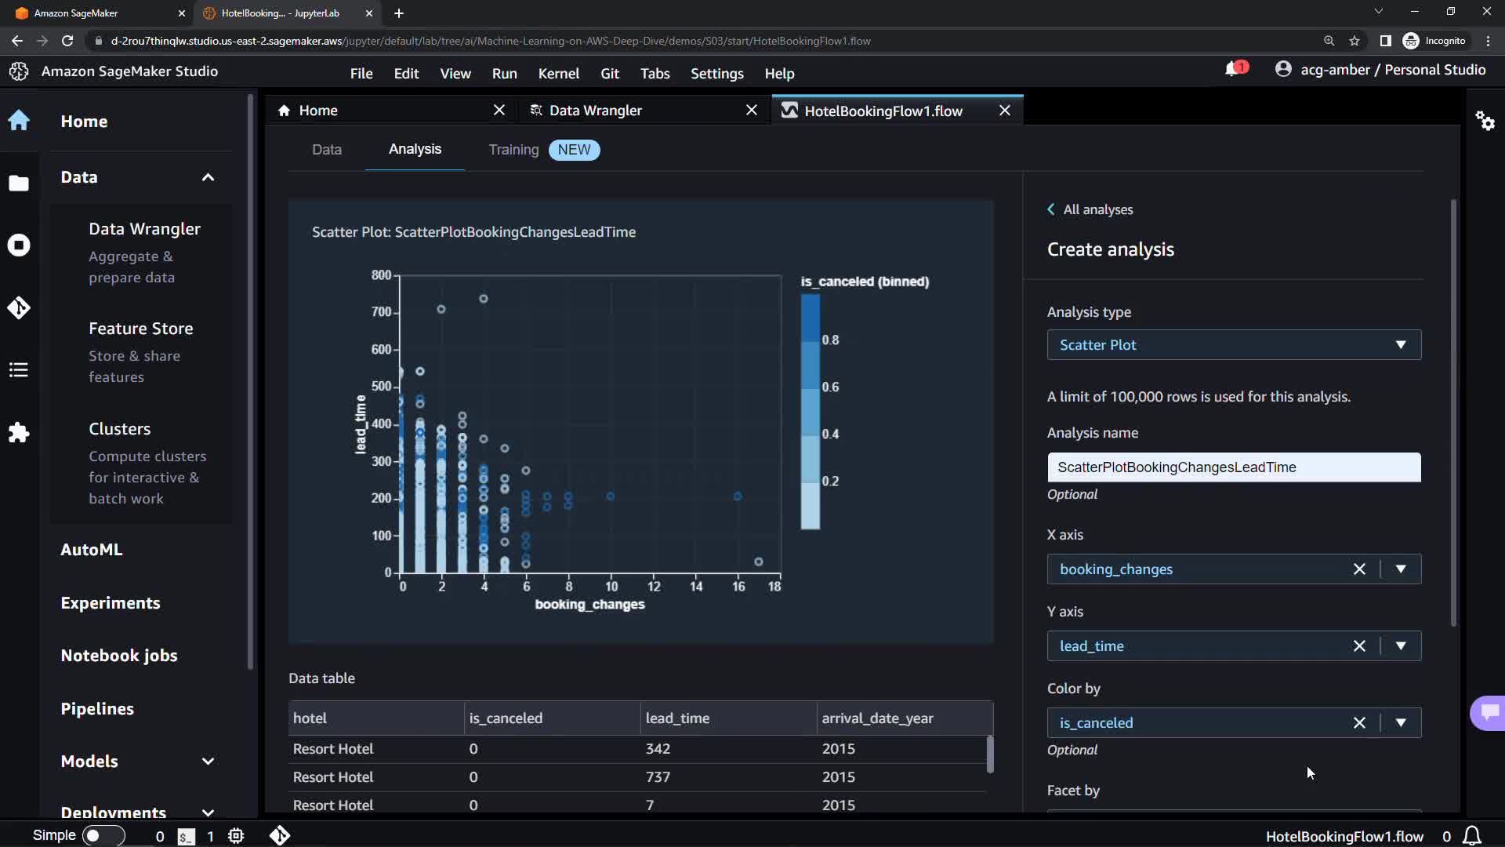The width and height of the screenshot is (1505, 847).
Task: Open the table of contents icon
Action: click(x=19, y=370)
